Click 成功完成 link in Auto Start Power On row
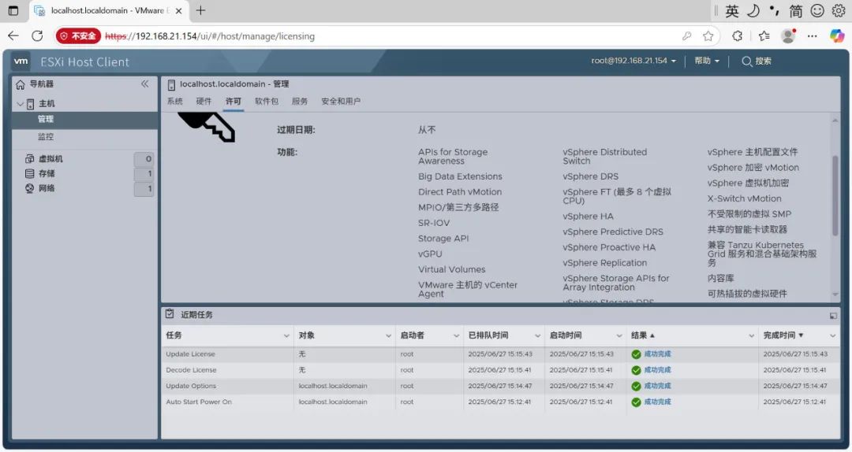Viewport: 852px width, 452px height. (x=657, y=402)
